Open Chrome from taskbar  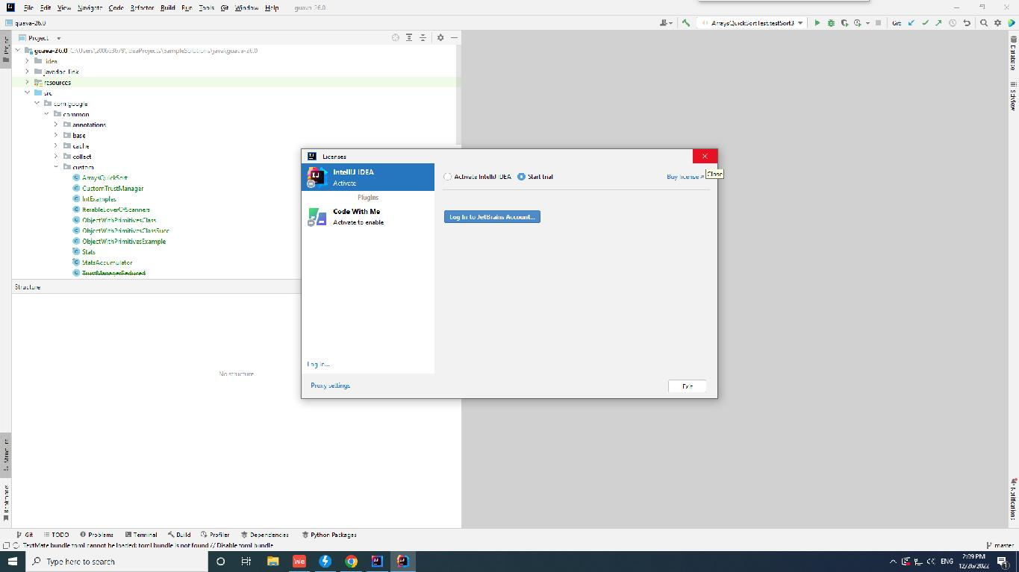[x=351, y=562]
